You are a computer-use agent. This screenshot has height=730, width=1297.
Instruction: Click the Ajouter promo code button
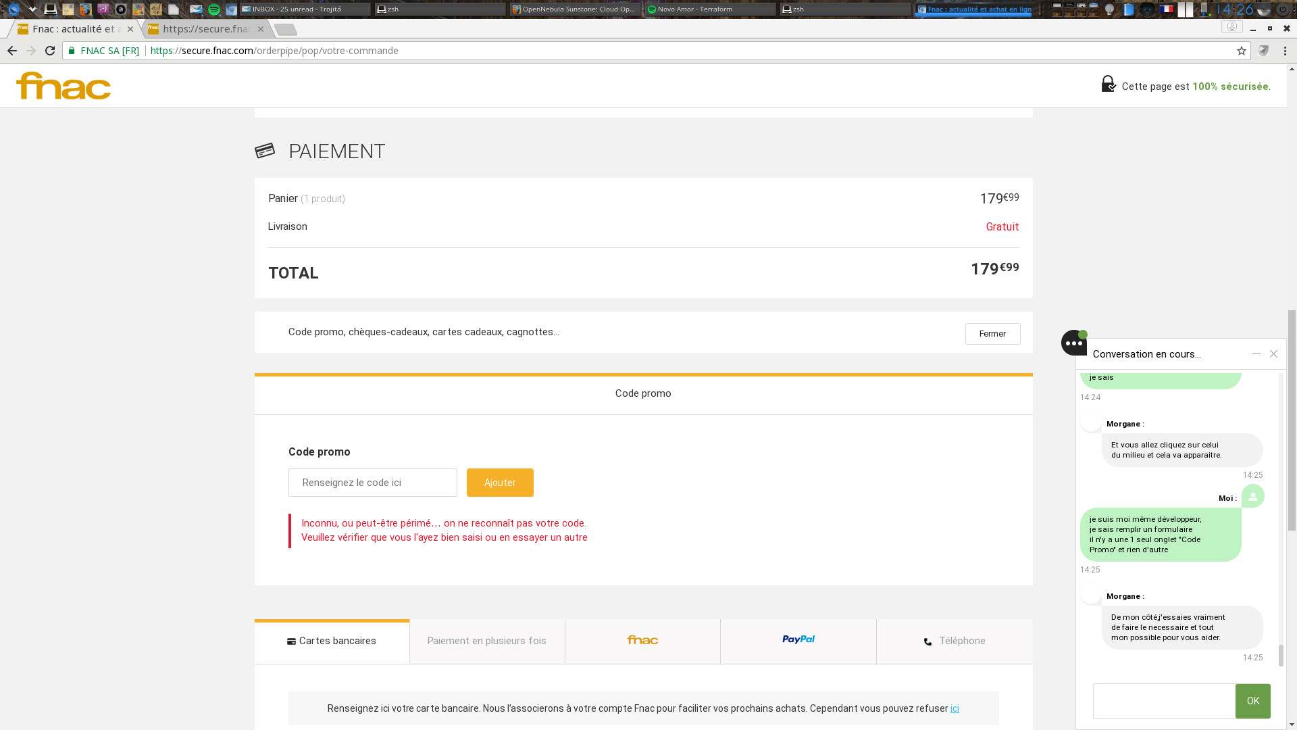500,483
